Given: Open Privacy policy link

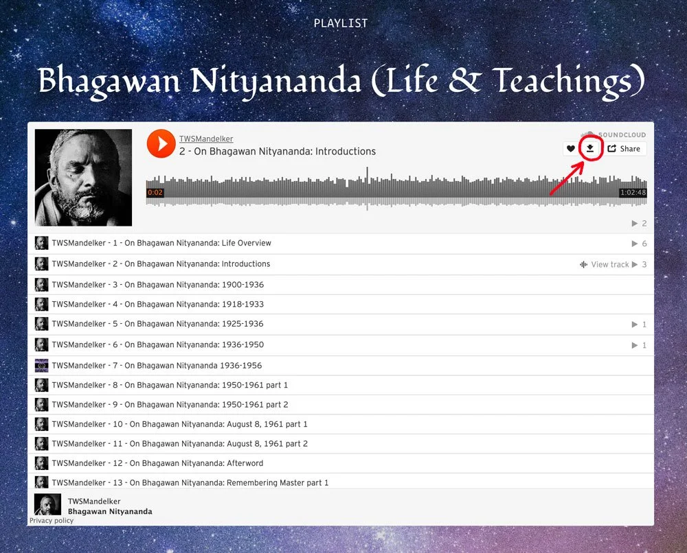Looking at the screenshot, I should (52, 521).
